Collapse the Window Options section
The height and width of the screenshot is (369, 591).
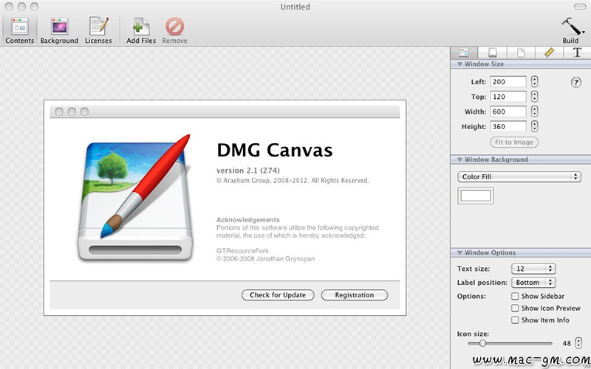tap(460, 252)
